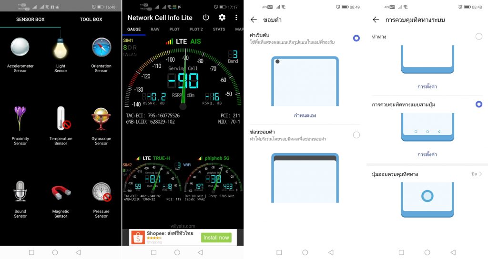Open the Light Sensor bulb icon
488x259 pixels.
(61, 48)
